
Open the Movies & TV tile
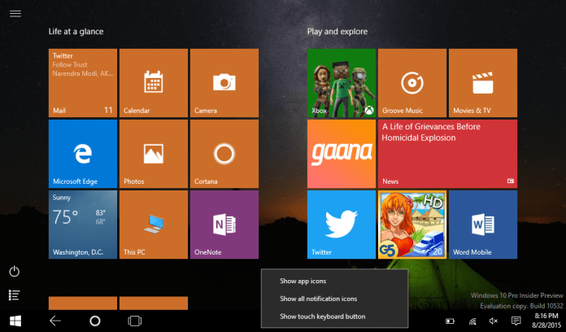pyautogui.click(x=482, y=83)
